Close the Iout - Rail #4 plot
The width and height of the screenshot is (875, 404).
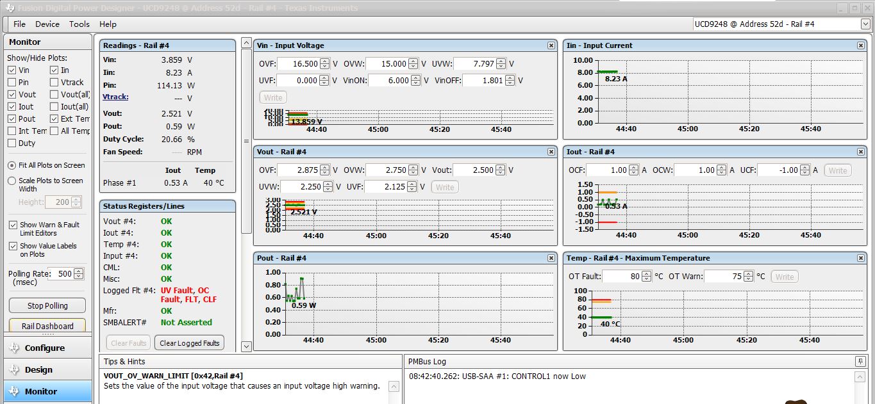click(860, 152)
